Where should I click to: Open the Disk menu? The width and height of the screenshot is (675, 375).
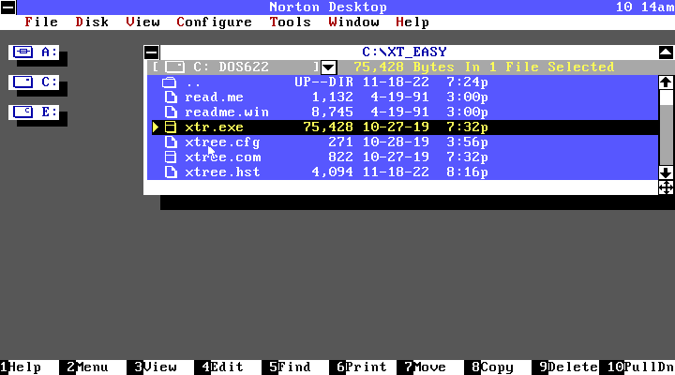coord(92,22)
